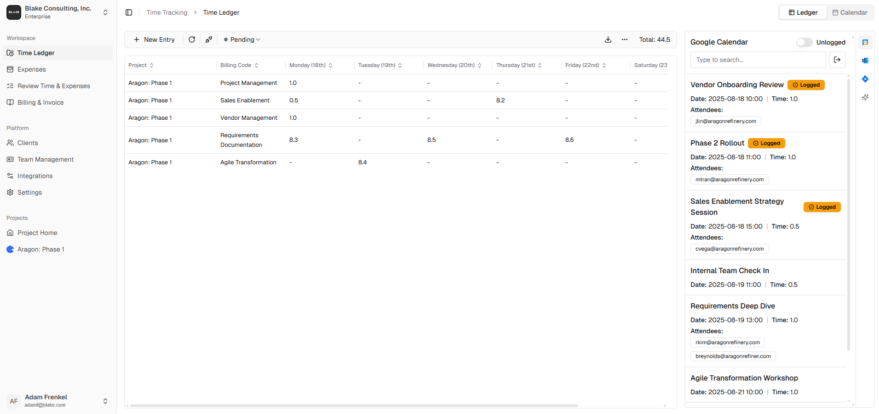Click the jlin@aragonrefinery.com attendee chip
The width and height of the screenshot is (879, 414).
726,121
